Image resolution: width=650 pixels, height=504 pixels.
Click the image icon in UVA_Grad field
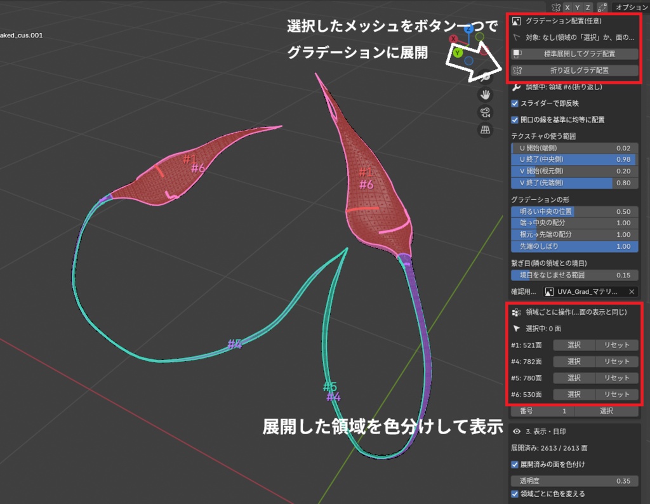[x=549, y=292]
